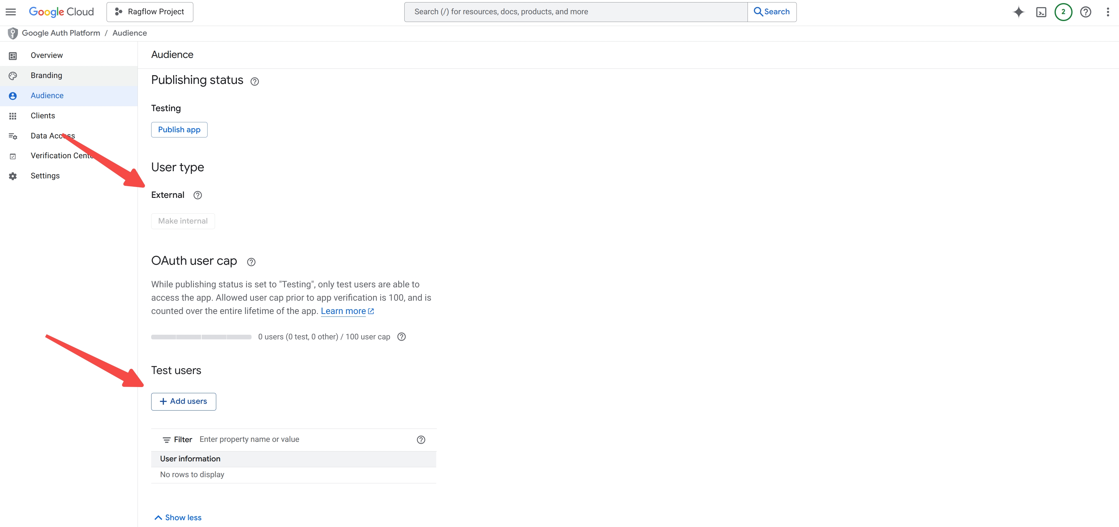Click the OAuth user cap progress bar
1119x527 pixels.
click(201, 337)
